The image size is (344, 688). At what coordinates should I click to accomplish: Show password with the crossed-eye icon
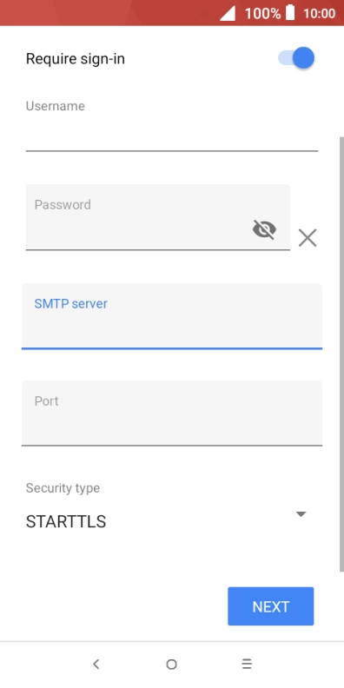pos(264,229)
